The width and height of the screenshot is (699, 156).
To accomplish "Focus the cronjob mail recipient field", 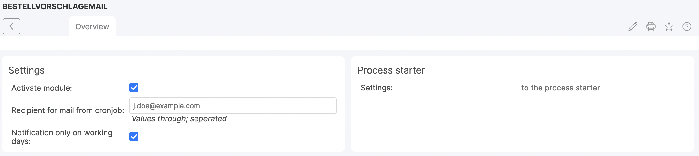I will [233, 106].
